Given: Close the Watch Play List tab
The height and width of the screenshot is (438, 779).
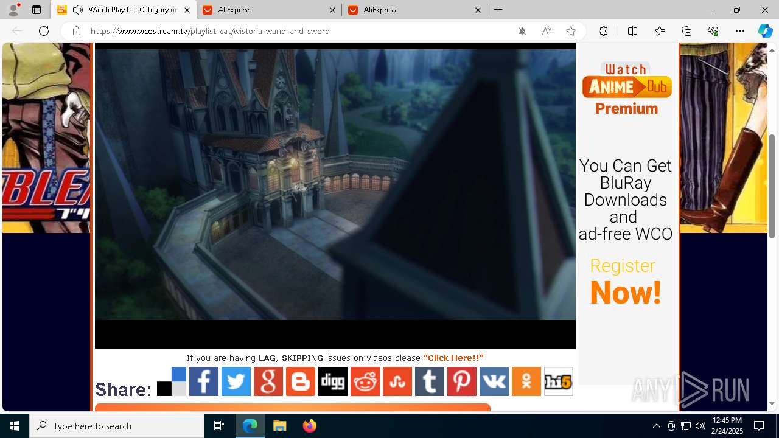Looking at the screenshot, I should pyautogui.click(x=187, y=10).
